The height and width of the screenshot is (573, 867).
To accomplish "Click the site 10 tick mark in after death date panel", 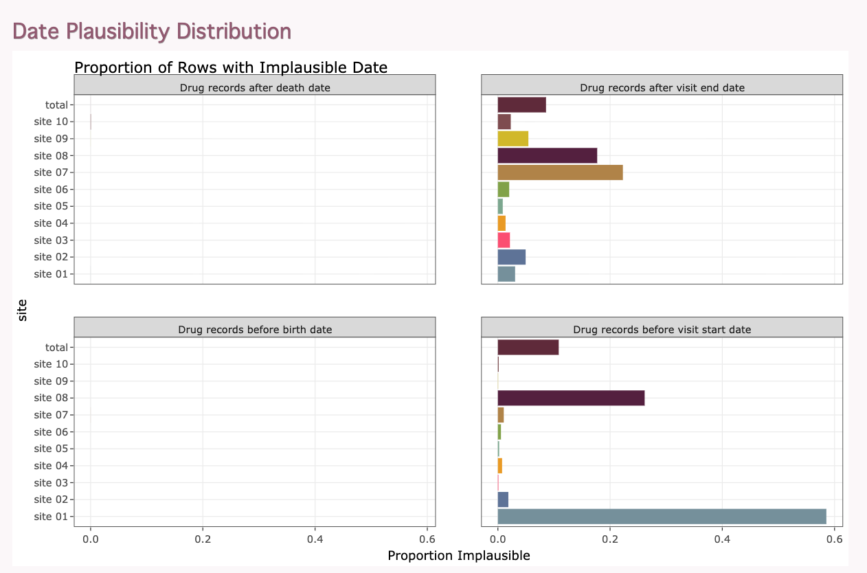I will pyautogui.click(x=71, y=122).
